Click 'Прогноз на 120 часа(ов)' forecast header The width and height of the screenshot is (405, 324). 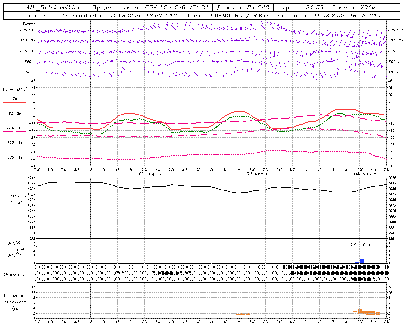point(60,16)
